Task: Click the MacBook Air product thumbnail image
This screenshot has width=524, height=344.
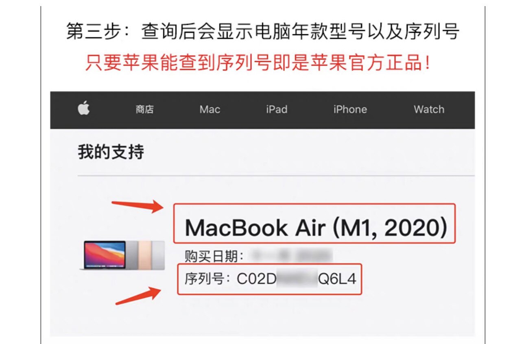Action: pyautogui.click(x=122, y=255)
